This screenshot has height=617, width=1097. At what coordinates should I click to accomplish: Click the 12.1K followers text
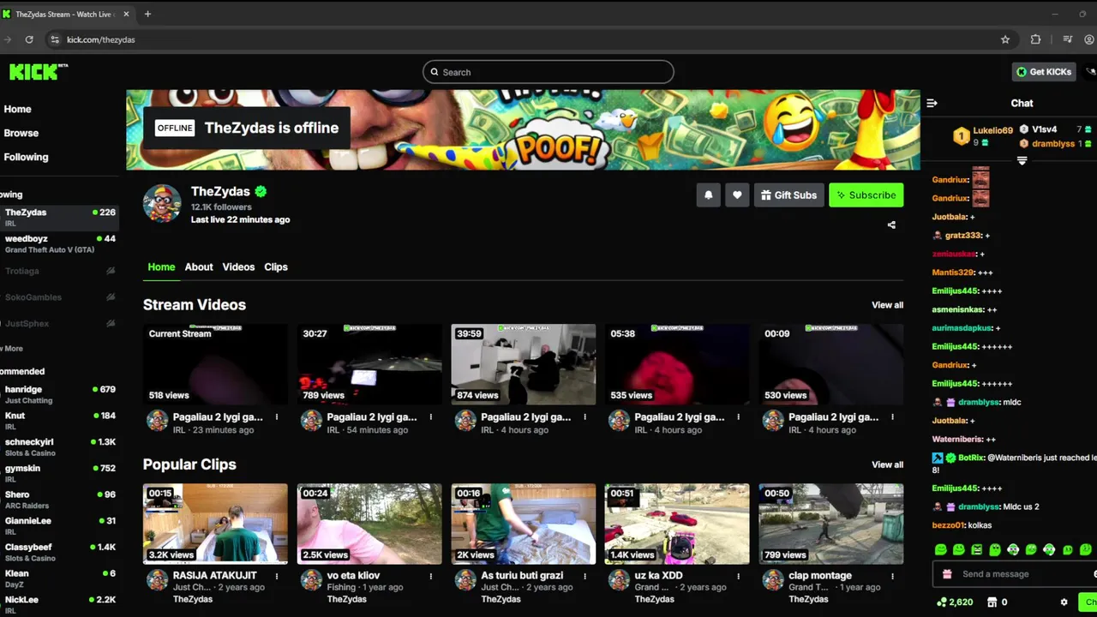[221, 207]
